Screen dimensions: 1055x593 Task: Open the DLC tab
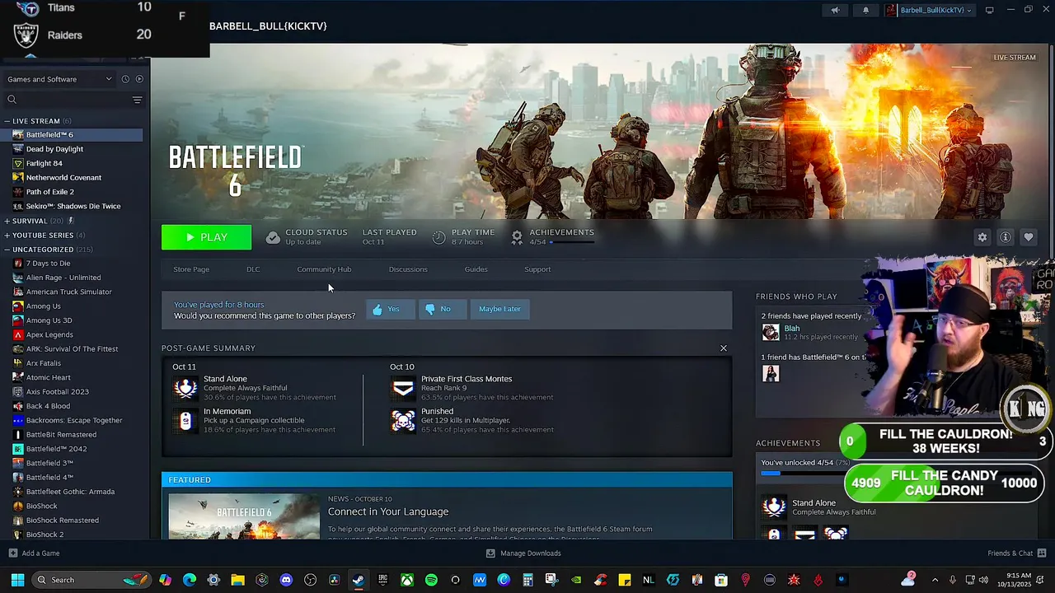pyautogui.click(x=253, y=269)
